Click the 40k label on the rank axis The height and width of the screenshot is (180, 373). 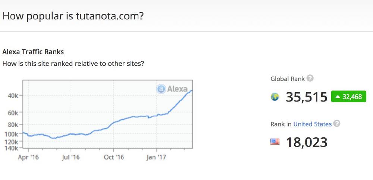(x=13, y=96)
